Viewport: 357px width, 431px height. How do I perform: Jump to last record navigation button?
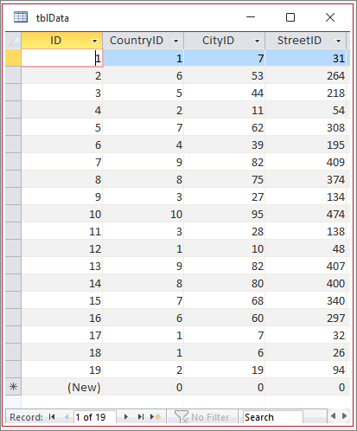pos(141,417)
